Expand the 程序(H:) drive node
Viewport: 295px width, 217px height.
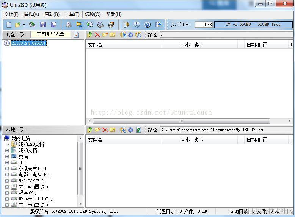click(7, 193)
